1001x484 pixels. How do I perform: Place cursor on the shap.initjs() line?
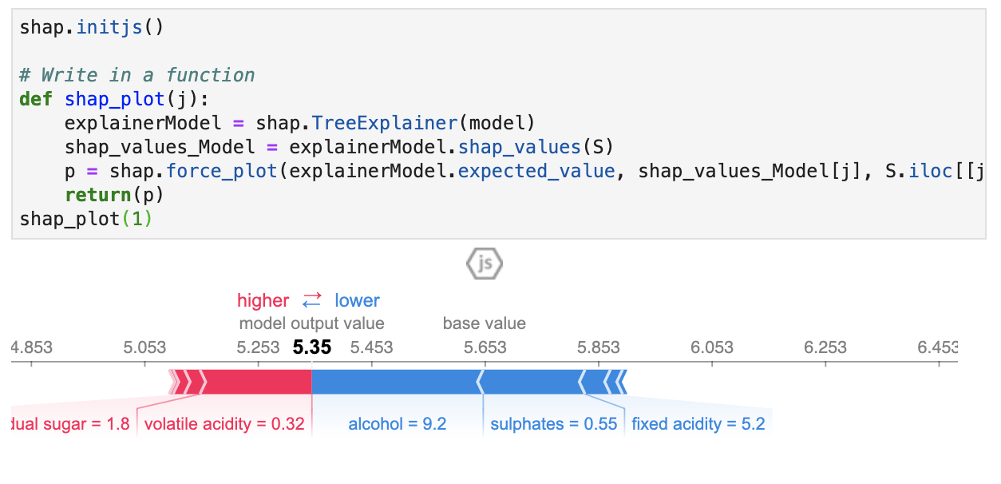tap(91, 27)
